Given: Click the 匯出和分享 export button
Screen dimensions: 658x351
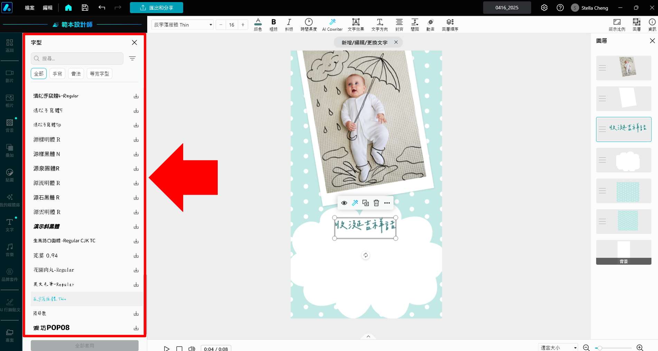Looking at the screenshot, I should (157, 8).
